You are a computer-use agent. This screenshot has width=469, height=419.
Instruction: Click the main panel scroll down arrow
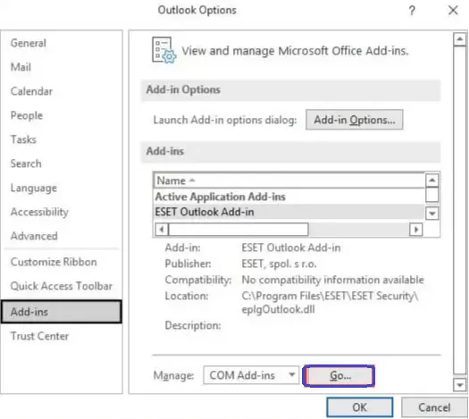pyautogui.click(x=459, y=385)
